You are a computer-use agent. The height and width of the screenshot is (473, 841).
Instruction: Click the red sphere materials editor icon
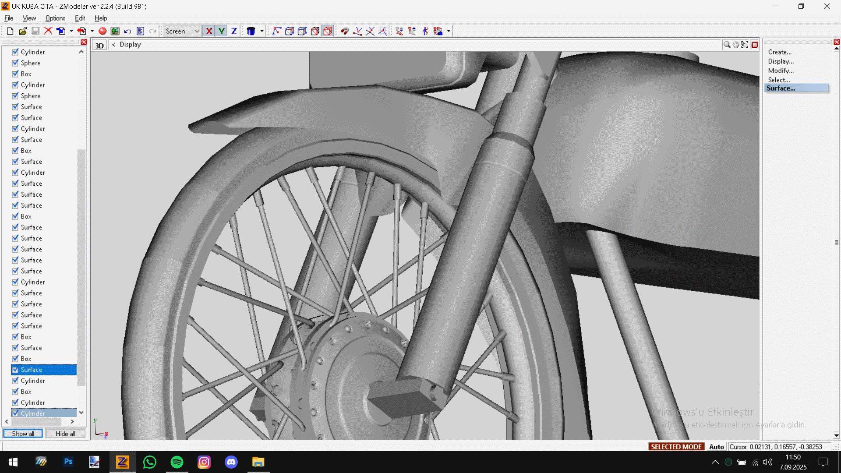[x=102, y=31]
